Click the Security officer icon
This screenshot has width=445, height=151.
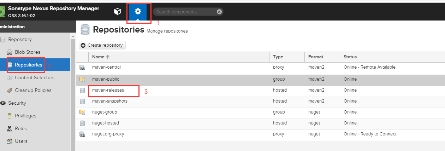pyautogui.click(x=3, y=103)
